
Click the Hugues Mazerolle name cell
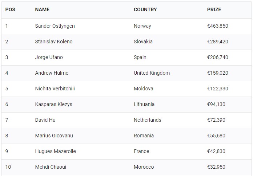[55, 151]
